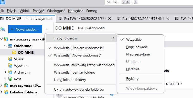Toggle the Wszystkie folder mode

(x=140, y=39)
